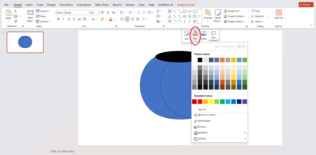
Task: Switch to the Shape Format tab
Action: 186,5
